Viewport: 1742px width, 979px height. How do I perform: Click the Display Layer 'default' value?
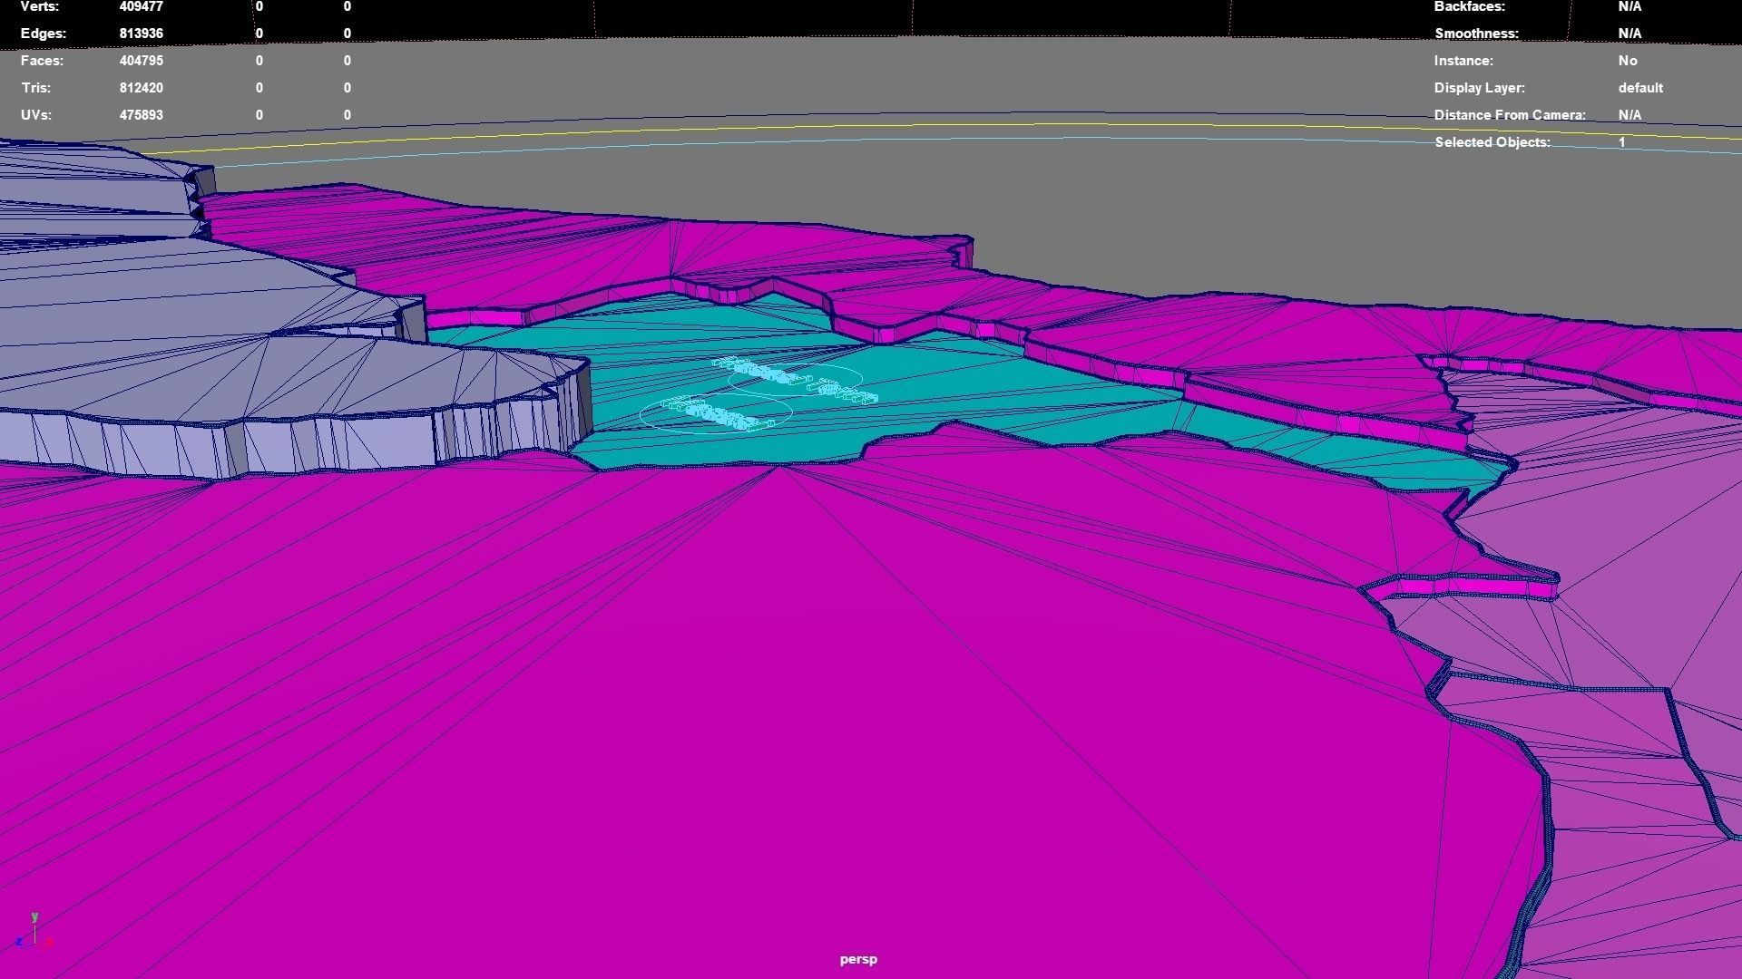(x=1640, y=88)
